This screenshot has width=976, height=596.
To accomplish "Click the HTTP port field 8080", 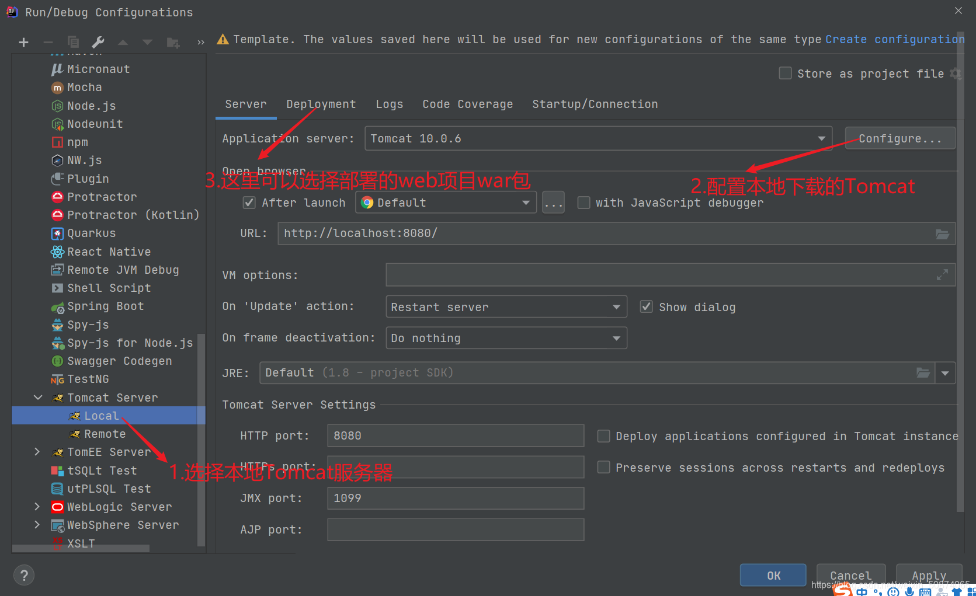I will point(456,435).
